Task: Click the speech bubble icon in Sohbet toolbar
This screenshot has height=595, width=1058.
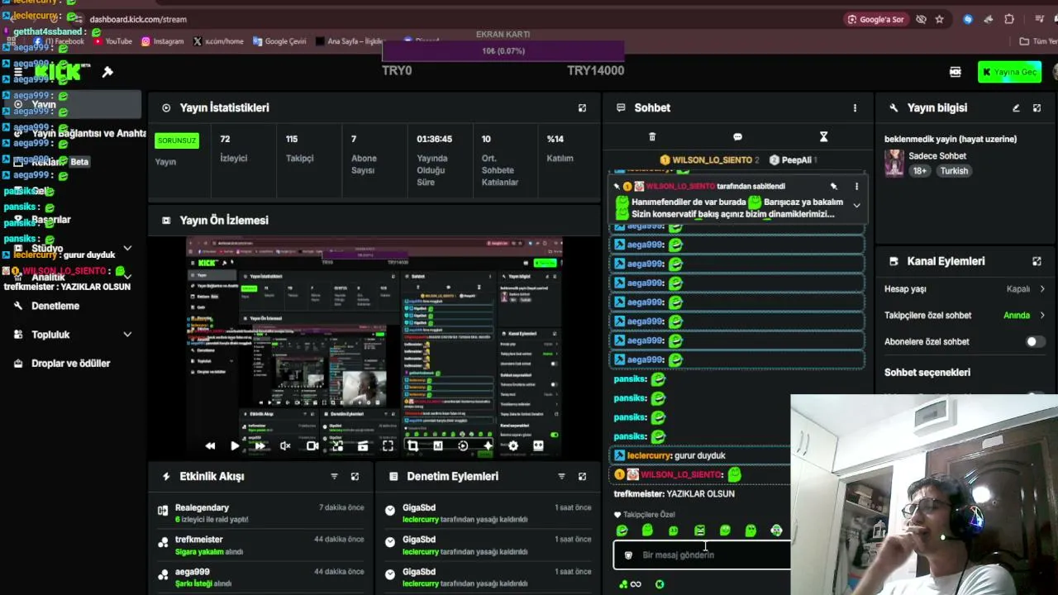Action: click(x=737, y=137)
